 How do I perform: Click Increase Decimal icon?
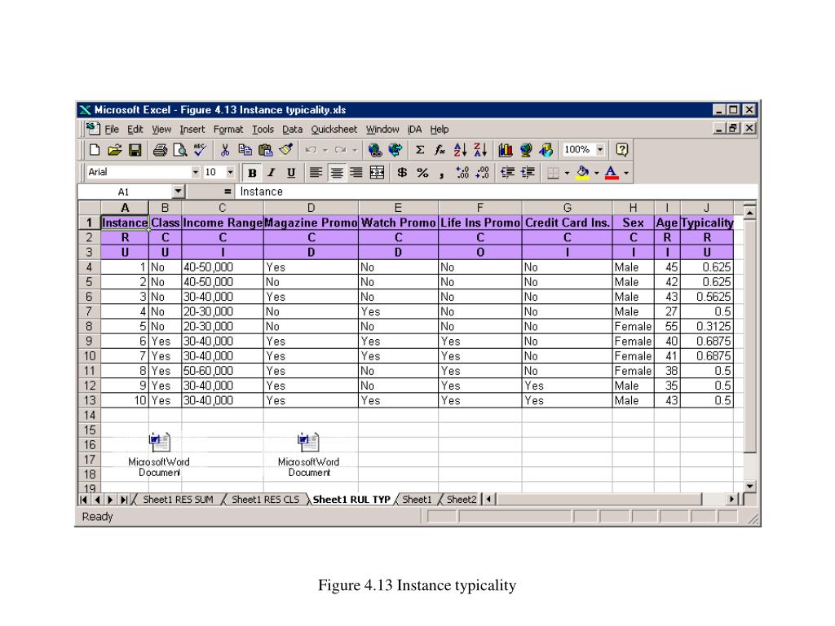(462, 173)
